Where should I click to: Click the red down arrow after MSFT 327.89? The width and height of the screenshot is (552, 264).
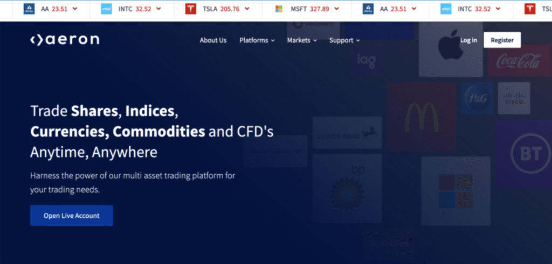pos(337,9)
